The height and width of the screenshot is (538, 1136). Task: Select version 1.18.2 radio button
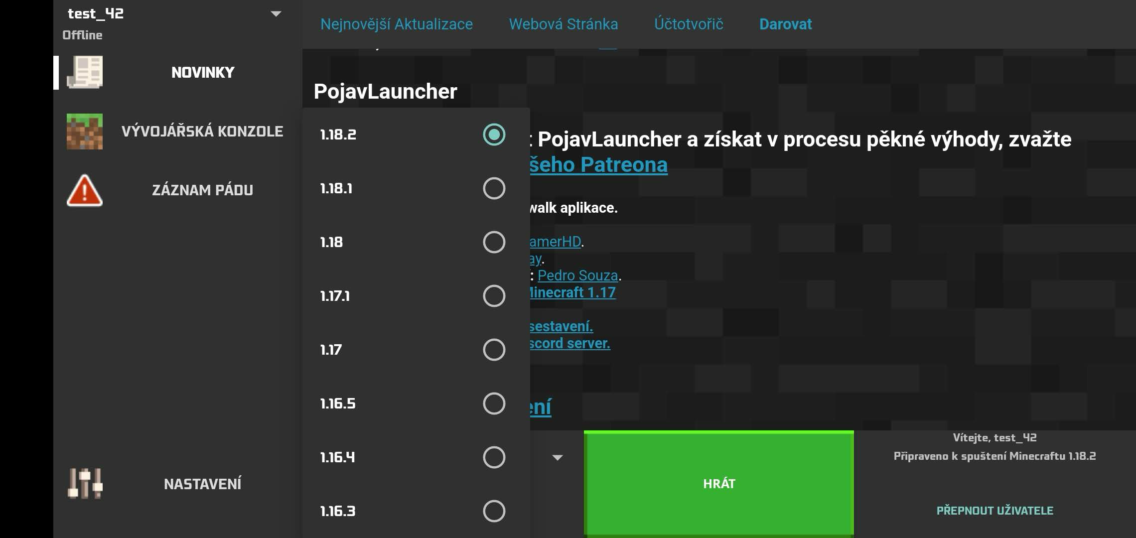click(x=494, y=134)
